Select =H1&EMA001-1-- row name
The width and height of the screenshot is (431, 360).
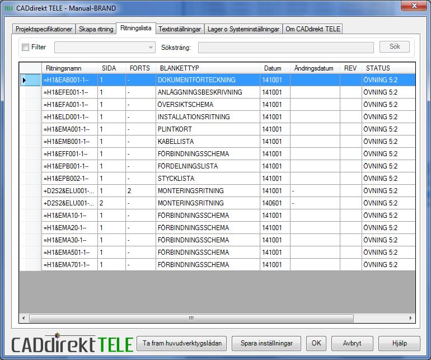[x=69, y=129]
